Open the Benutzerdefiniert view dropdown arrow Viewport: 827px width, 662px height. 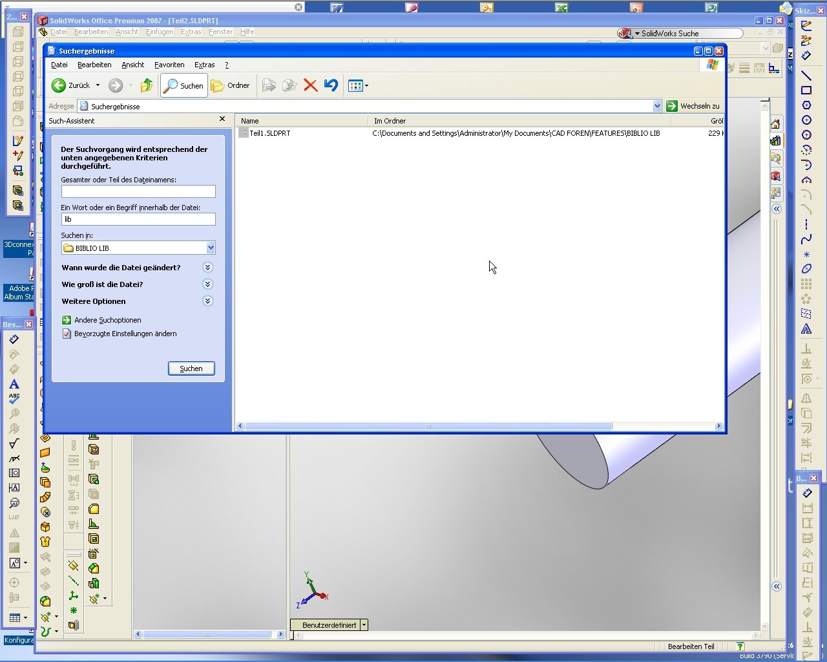click(x=364, y=625)
